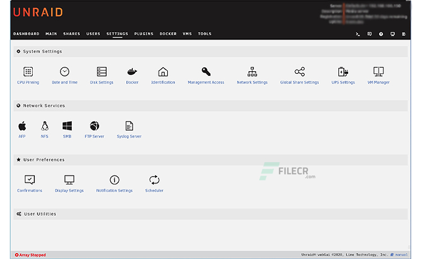Click the Management Access link text
Screen dimensions: 421x259
[x=206, y=82]
